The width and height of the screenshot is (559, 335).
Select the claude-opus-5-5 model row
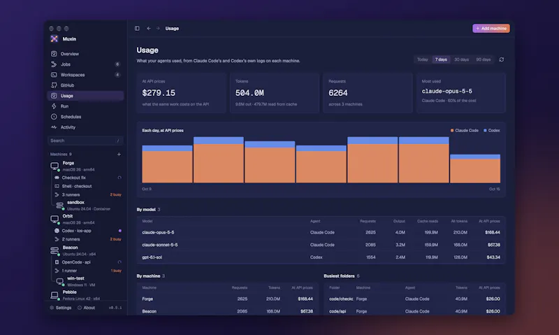(321, 232)
